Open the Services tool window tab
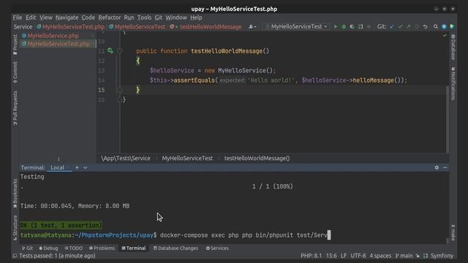Image resolution: width=468 pixels, height=263 pixels. click(x=217, y=248)
